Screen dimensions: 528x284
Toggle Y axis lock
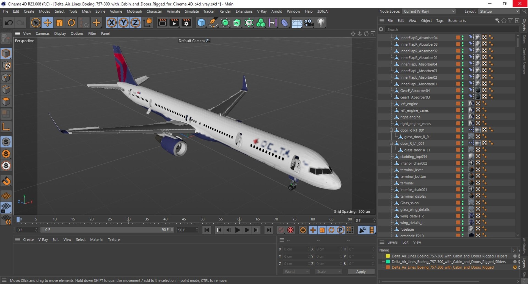123,23
